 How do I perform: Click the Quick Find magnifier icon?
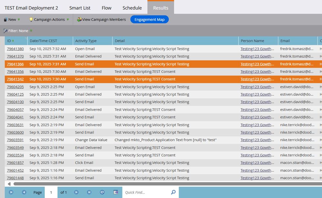click(x=173, y=192)
